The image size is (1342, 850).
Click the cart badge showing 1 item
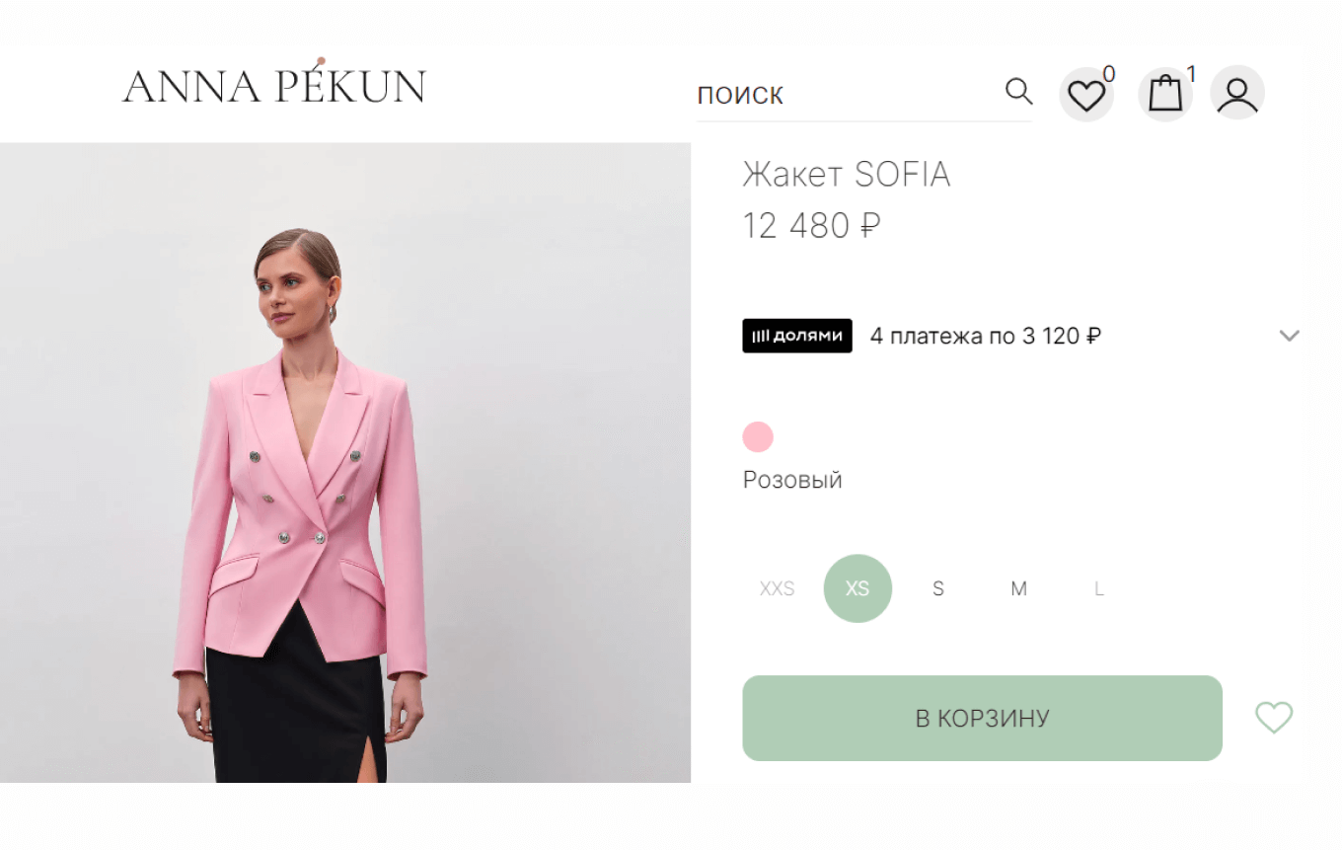[1190, 71]
